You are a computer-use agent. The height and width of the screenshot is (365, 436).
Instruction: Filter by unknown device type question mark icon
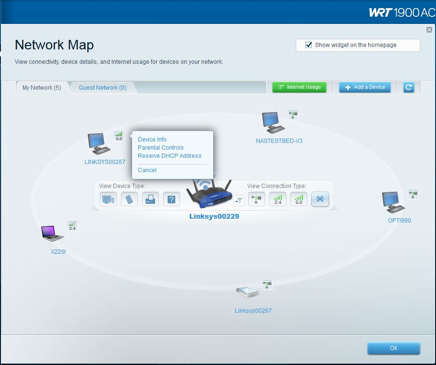point(171,199)
